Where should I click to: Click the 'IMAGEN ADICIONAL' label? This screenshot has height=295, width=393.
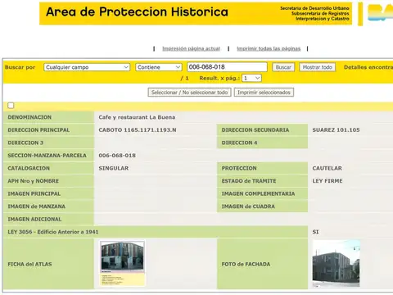[34, 219]
